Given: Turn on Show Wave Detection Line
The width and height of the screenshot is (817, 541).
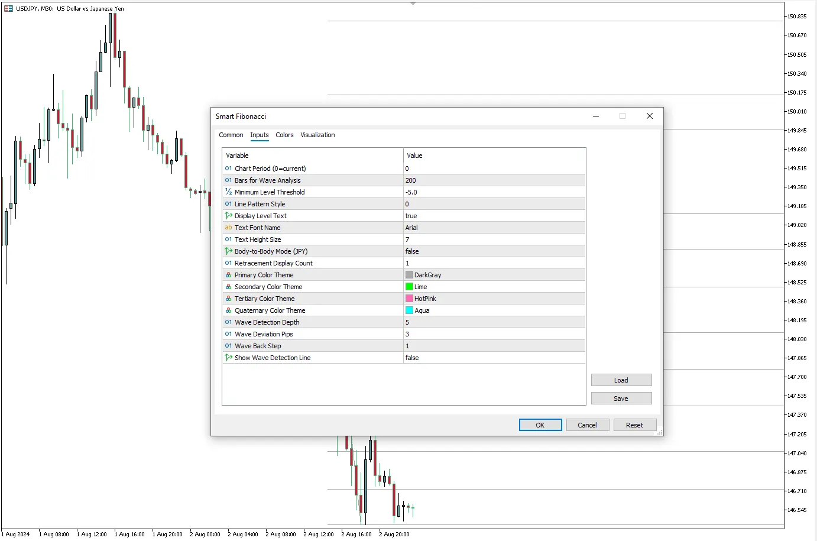Looking at the screenshot, I should point(494,357).
